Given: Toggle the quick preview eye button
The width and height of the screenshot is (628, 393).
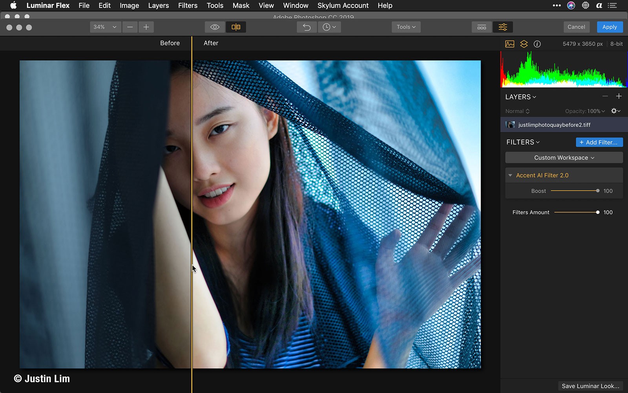Looking at the screenshot, I should click(215, 27).
